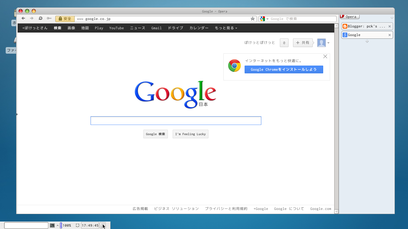408x229 pixels.
Task: Click the dashed-square icon in the taskbar
Action: coord(77,225)
